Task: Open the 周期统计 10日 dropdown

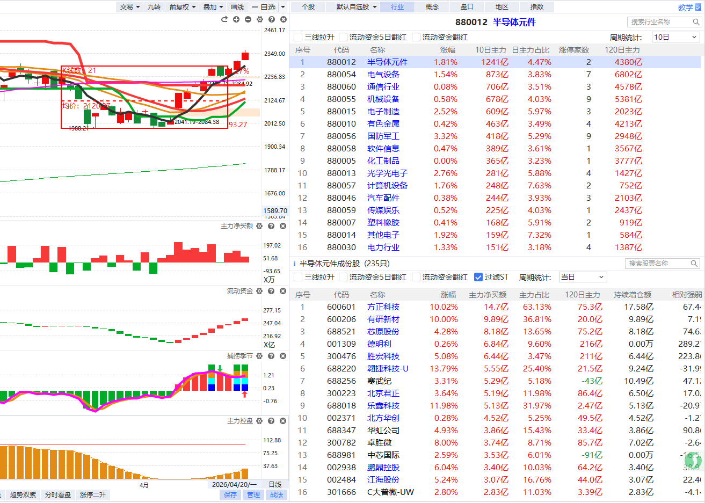Action: coord(675,37)
